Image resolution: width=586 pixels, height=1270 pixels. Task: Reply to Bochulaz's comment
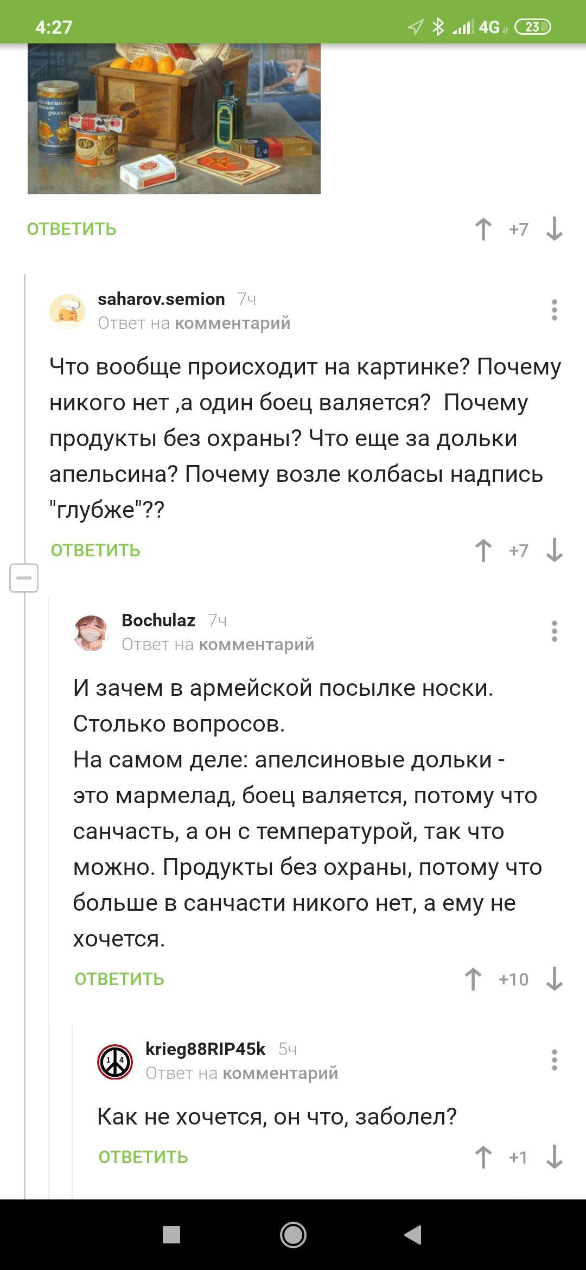pos(119,979)
